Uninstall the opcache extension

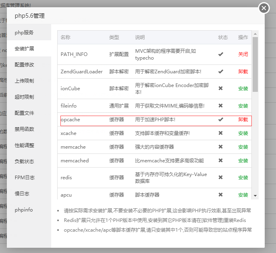[243, 119]
